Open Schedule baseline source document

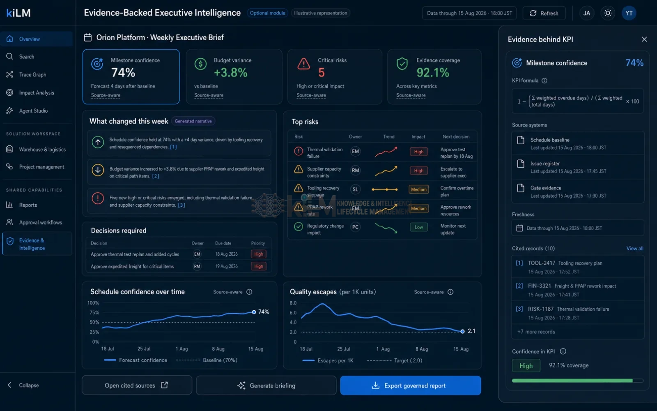(x=578, y=143)
